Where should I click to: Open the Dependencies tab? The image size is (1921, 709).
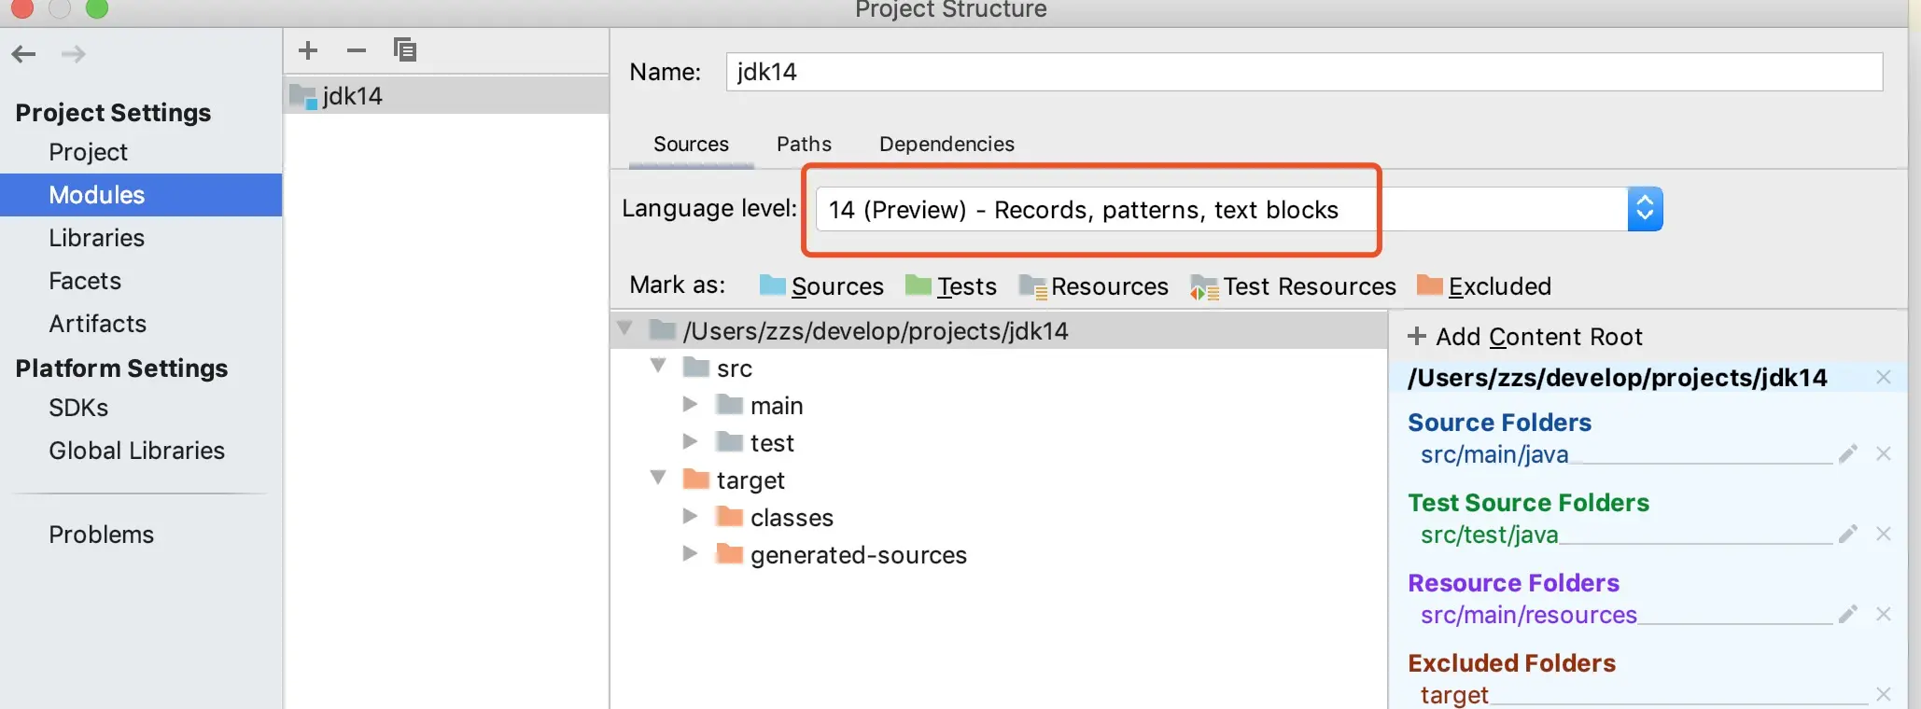(946, 145)
